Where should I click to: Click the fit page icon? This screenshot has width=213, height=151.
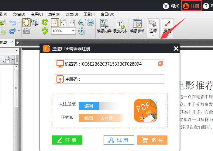point(64,23)
